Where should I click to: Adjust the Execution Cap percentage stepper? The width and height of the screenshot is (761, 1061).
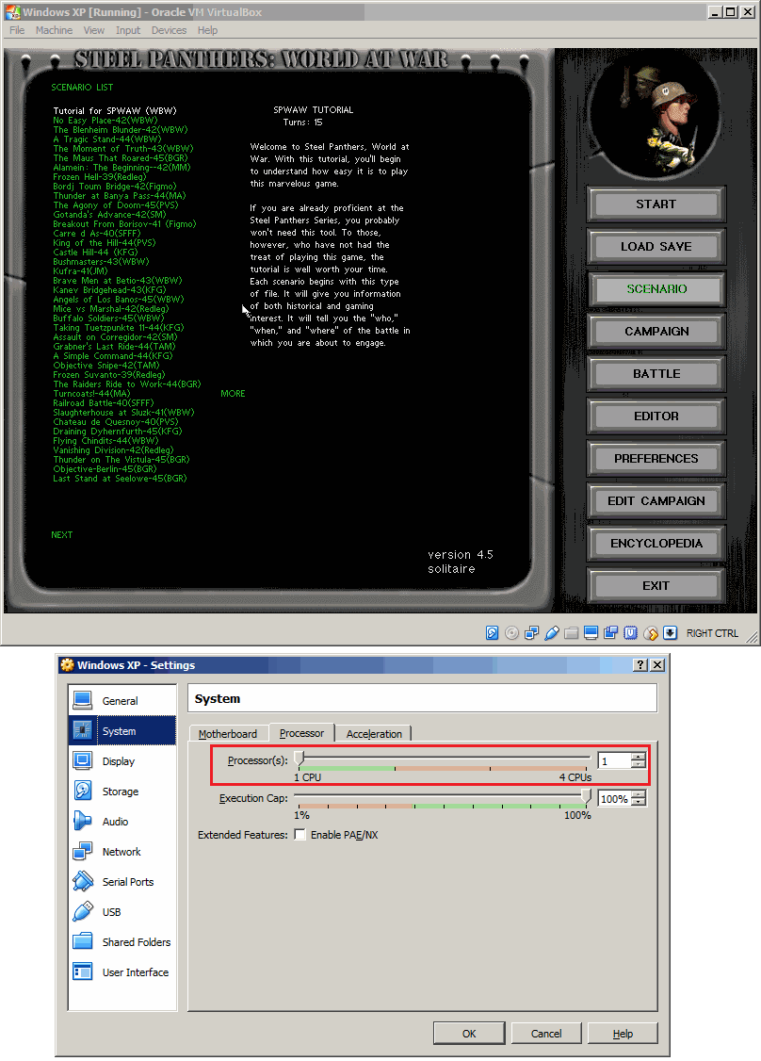(639, 798)
